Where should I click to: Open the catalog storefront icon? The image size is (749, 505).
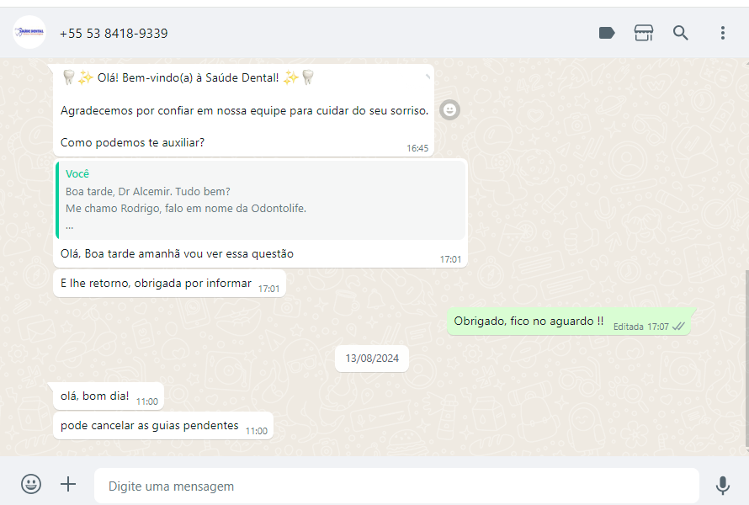(644, 33)
